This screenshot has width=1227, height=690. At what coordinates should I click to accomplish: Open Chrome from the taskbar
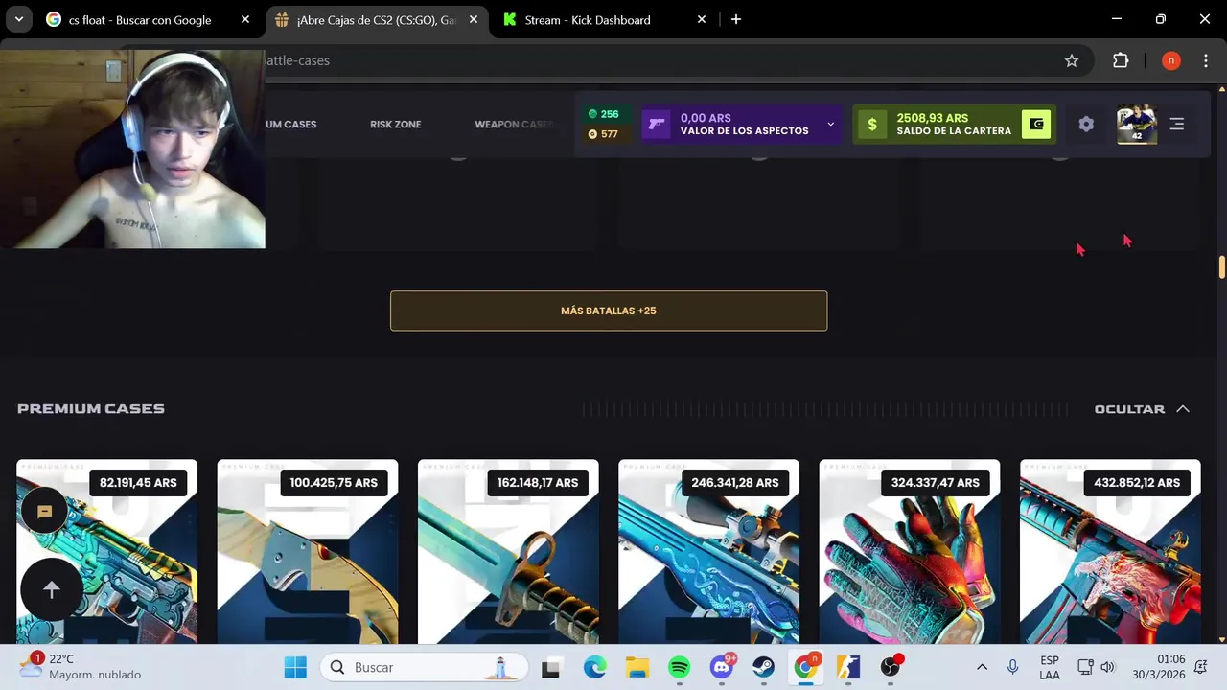pos(805,667)
